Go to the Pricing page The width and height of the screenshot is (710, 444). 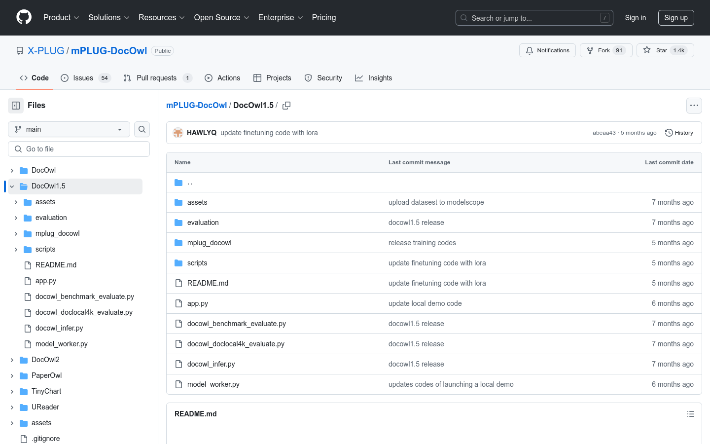(x=324, y=17)
